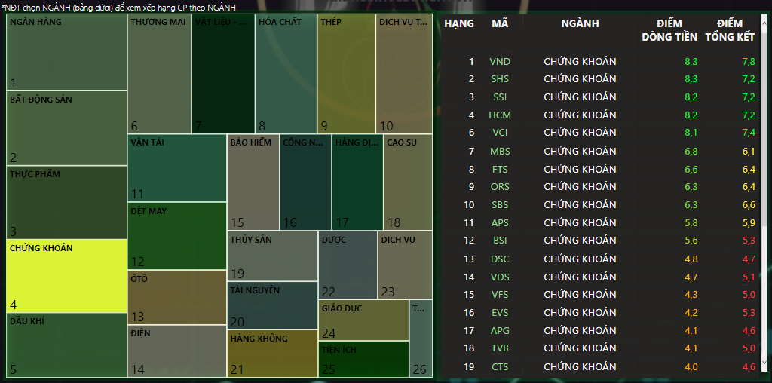The height and width of the screenshot is (383, 772).
Task: Click stock code VND in table
Action: click(500, 62)
